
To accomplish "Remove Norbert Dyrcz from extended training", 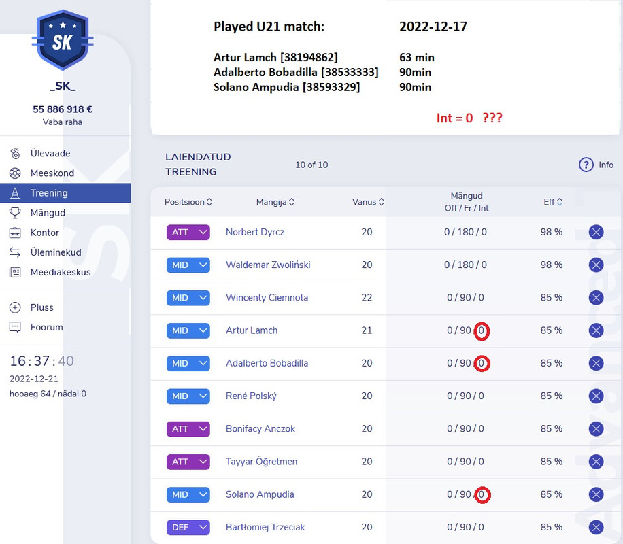I will point(596,232).
